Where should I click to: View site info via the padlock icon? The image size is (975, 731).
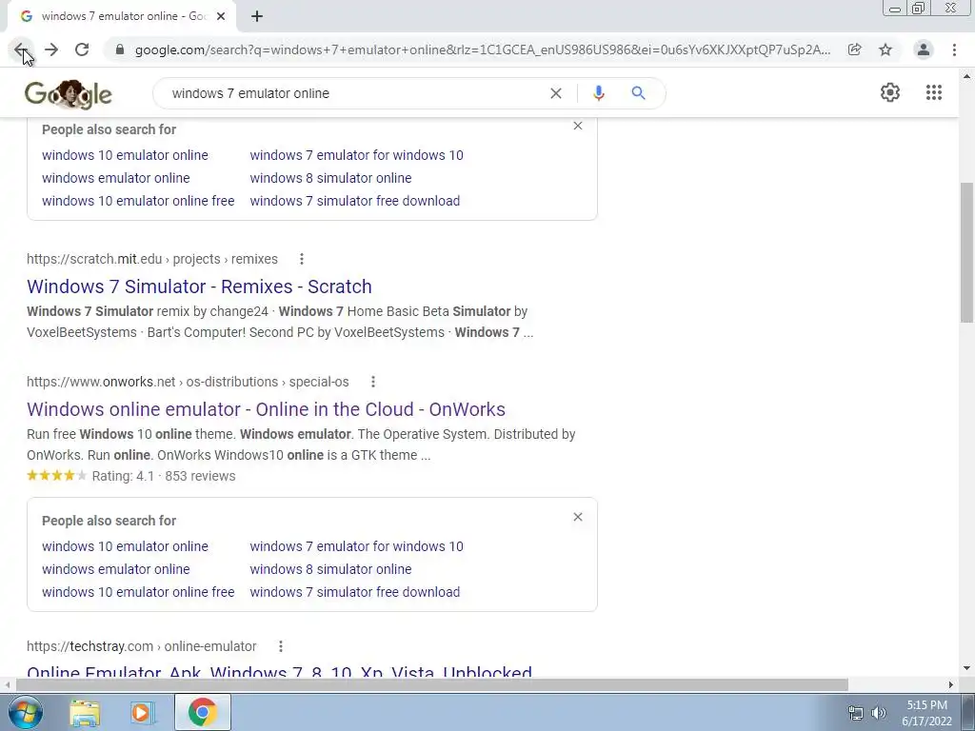click(x=120, y=49)
